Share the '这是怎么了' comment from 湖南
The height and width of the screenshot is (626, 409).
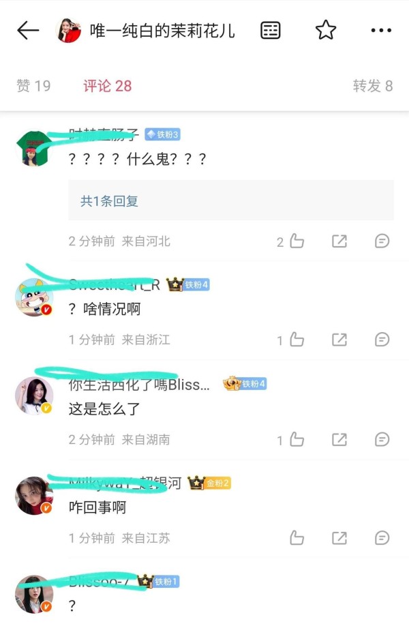pos(339,440)
